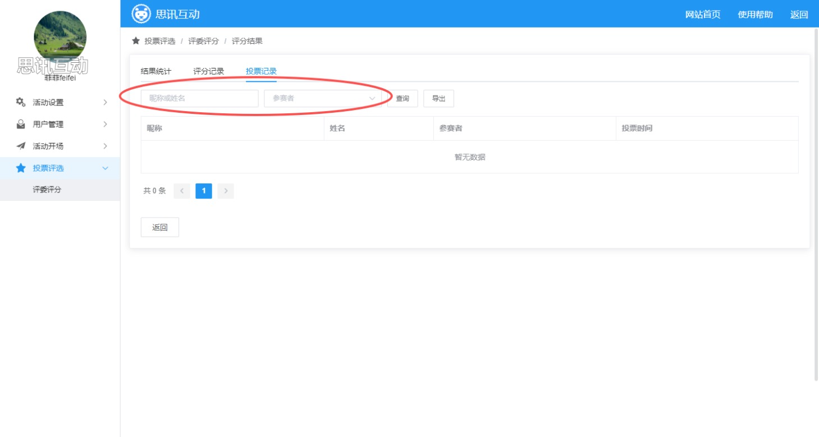Expand the 用户管理 menu chevron
The height and width of the screenshot is (437, 819).
pos(105,124)
